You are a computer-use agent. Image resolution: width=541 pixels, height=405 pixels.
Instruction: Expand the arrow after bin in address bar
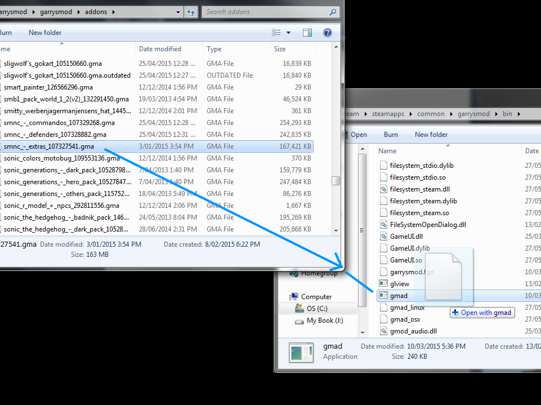(518, 114)
